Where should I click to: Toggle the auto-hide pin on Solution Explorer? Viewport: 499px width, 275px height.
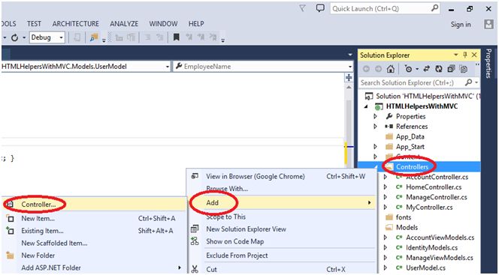(x=465, y=55)
